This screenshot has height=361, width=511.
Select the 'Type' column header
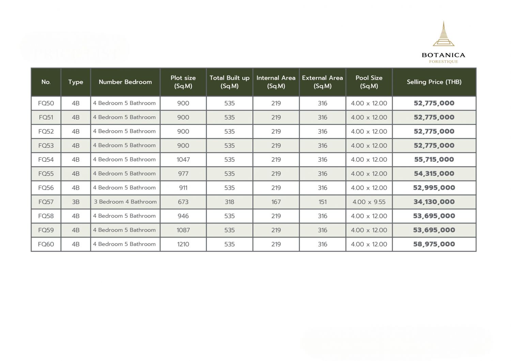point(76,82)
